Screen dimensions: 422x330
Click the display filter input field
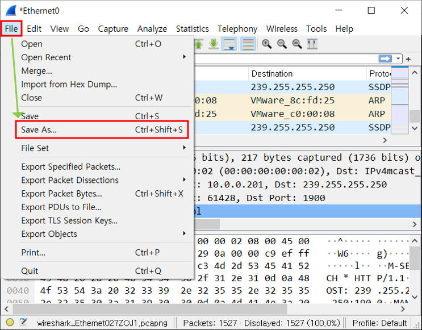click(285, 59)
